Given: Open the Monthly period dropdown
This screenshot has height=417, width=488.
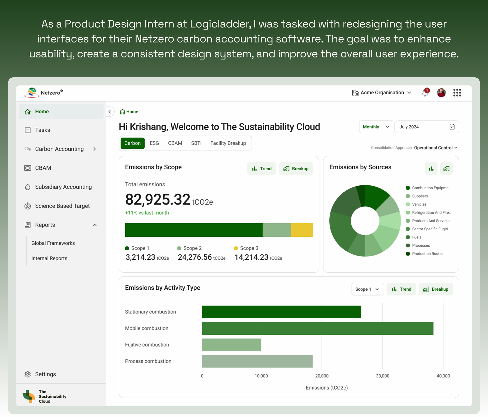Looking at the screenshot, I should point(376,127).
